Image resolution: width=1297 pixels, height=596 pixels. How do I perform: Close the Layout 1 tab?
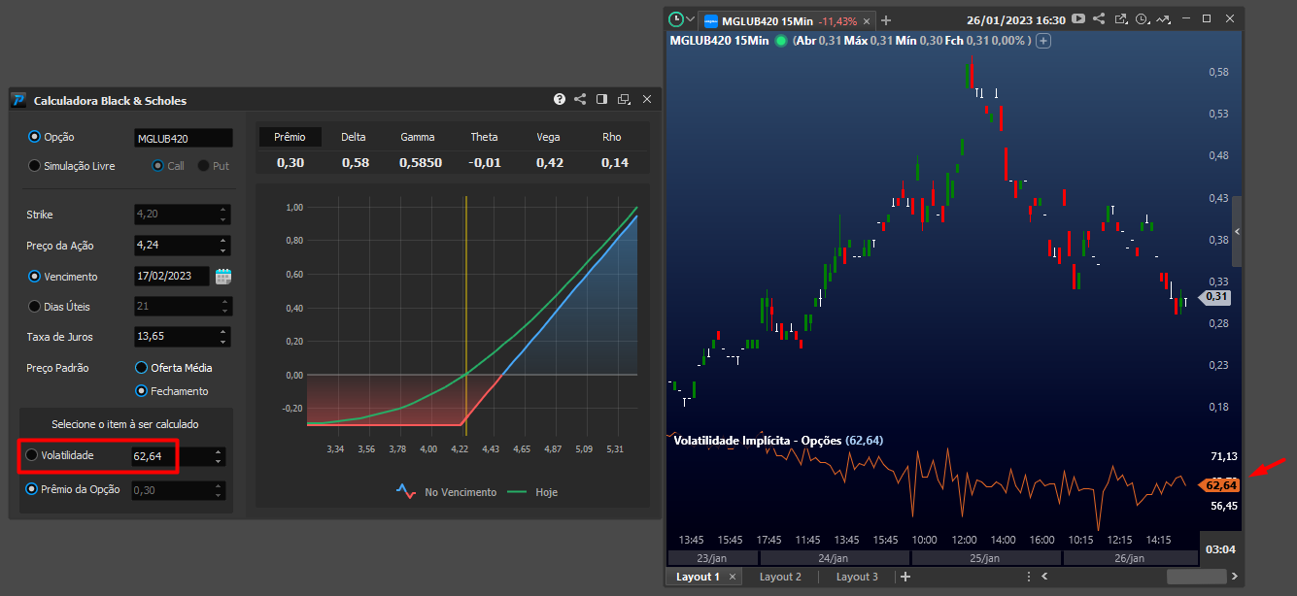(732, 577)
